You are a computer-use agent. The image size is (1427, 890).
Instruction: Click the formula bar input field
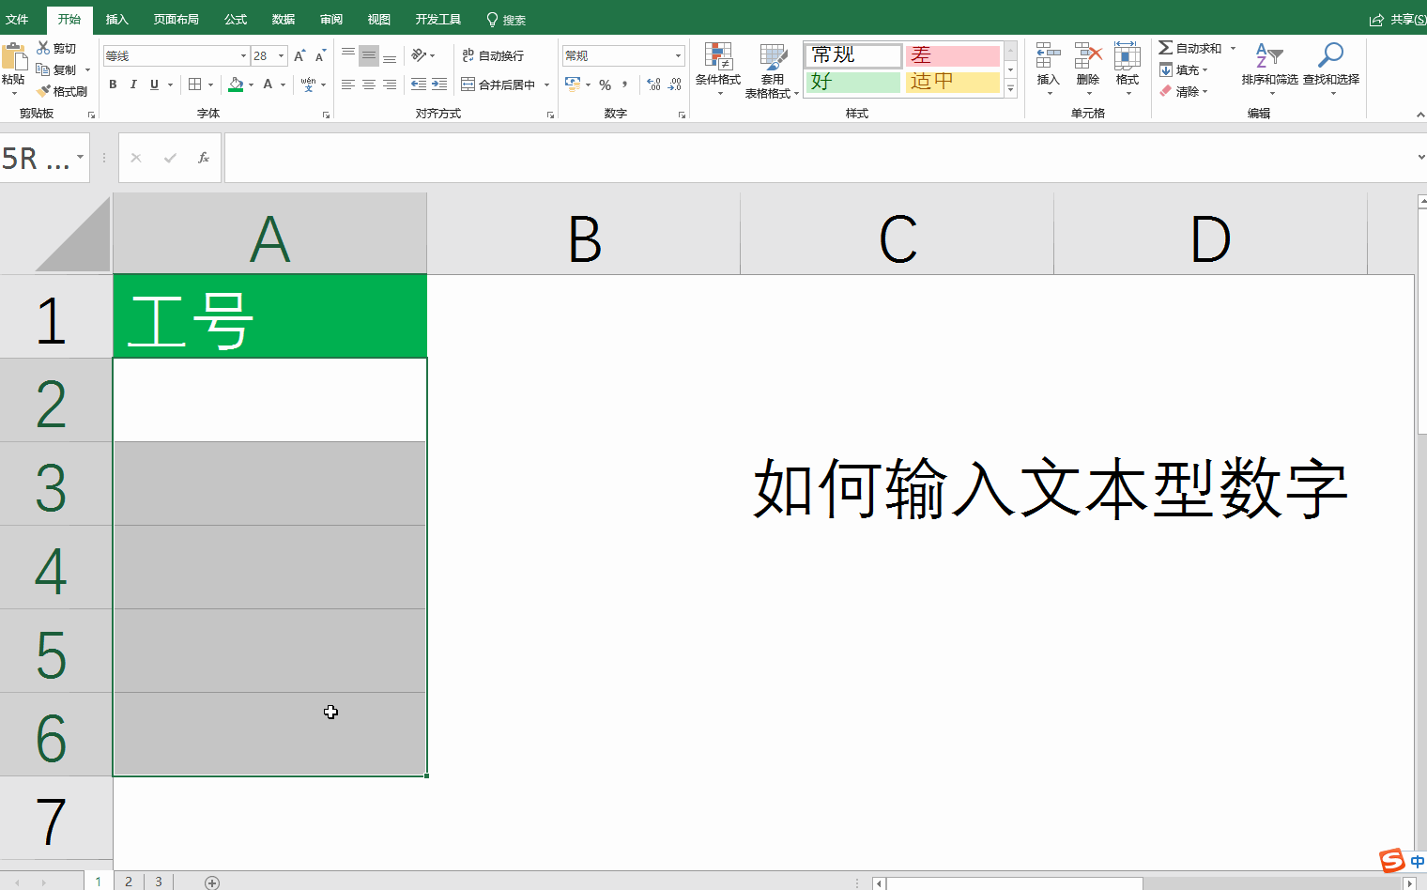tap(819, 158)
